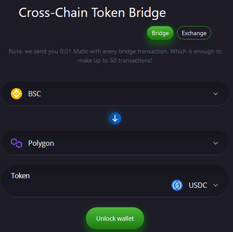
Task: Click the Cross-Chain Token Bridge heading
Action: (92, 13)
